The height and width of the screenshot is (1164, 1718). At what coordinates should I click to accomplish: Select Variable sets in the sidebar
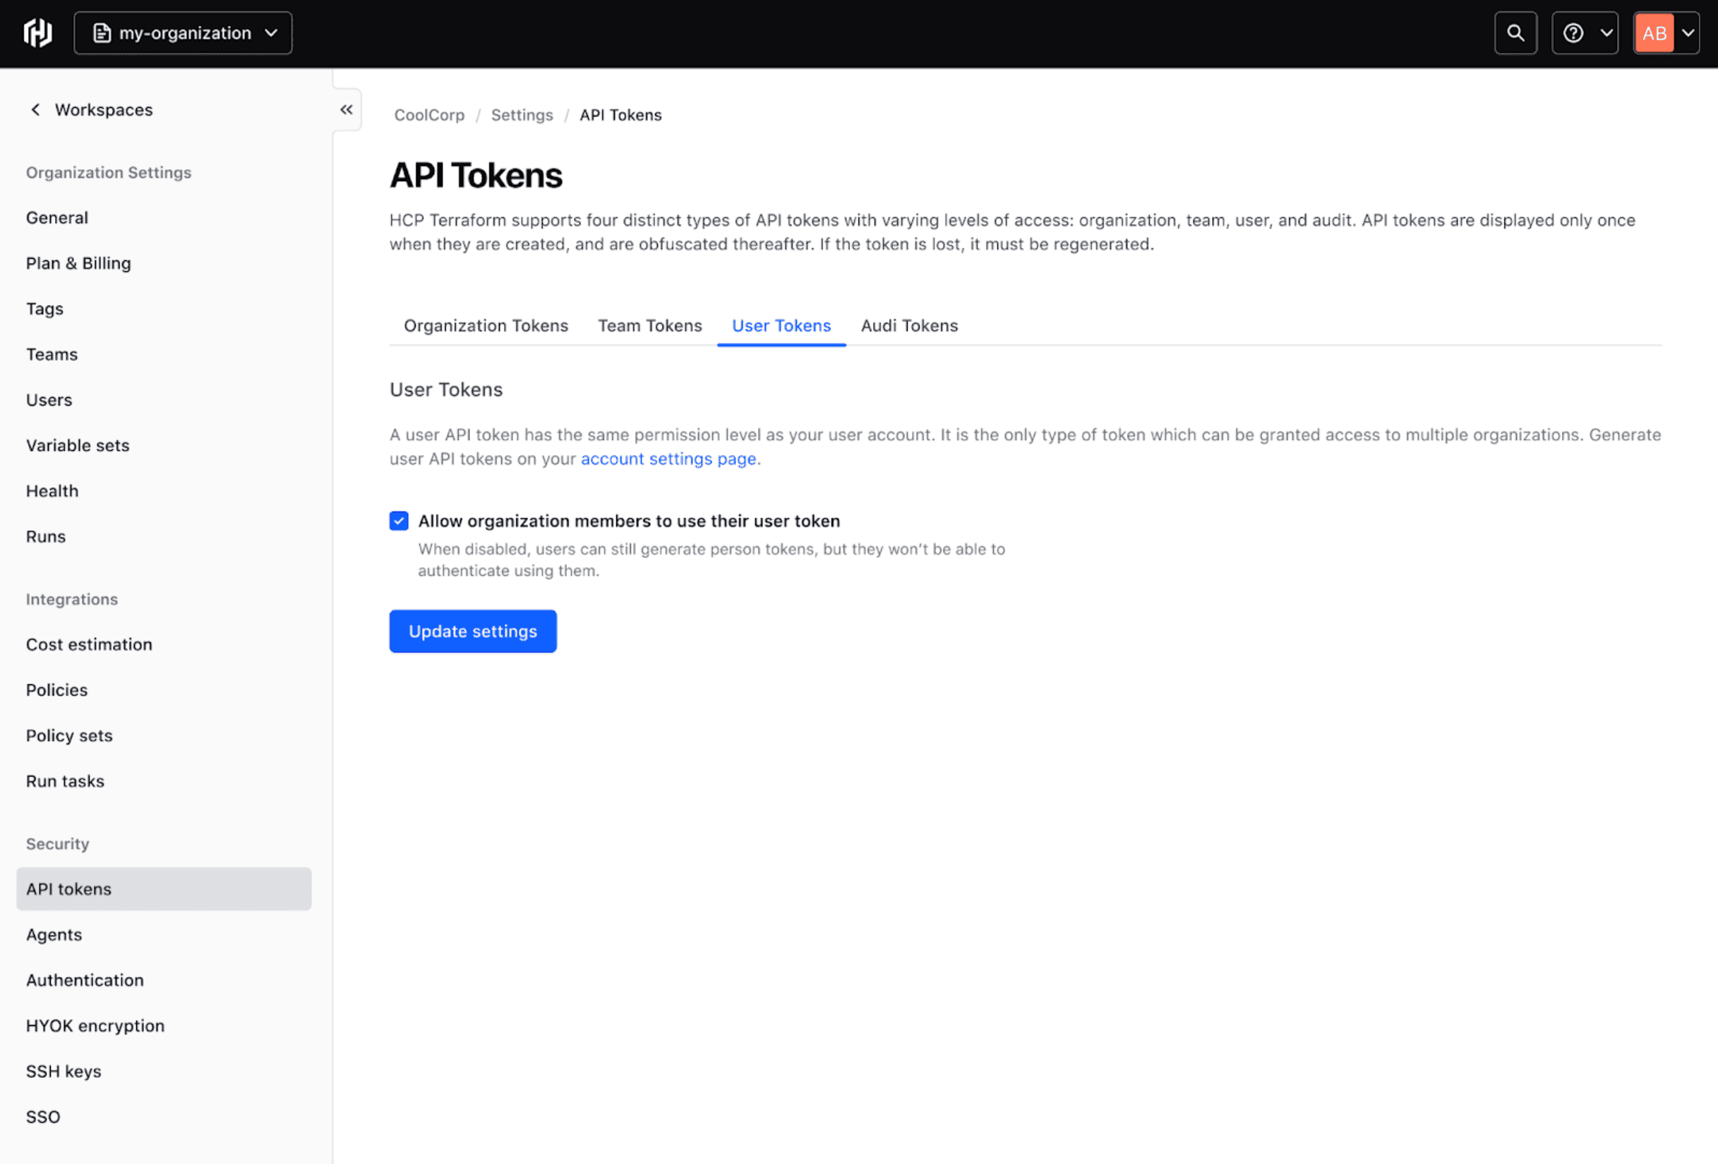tap(78, 446)
